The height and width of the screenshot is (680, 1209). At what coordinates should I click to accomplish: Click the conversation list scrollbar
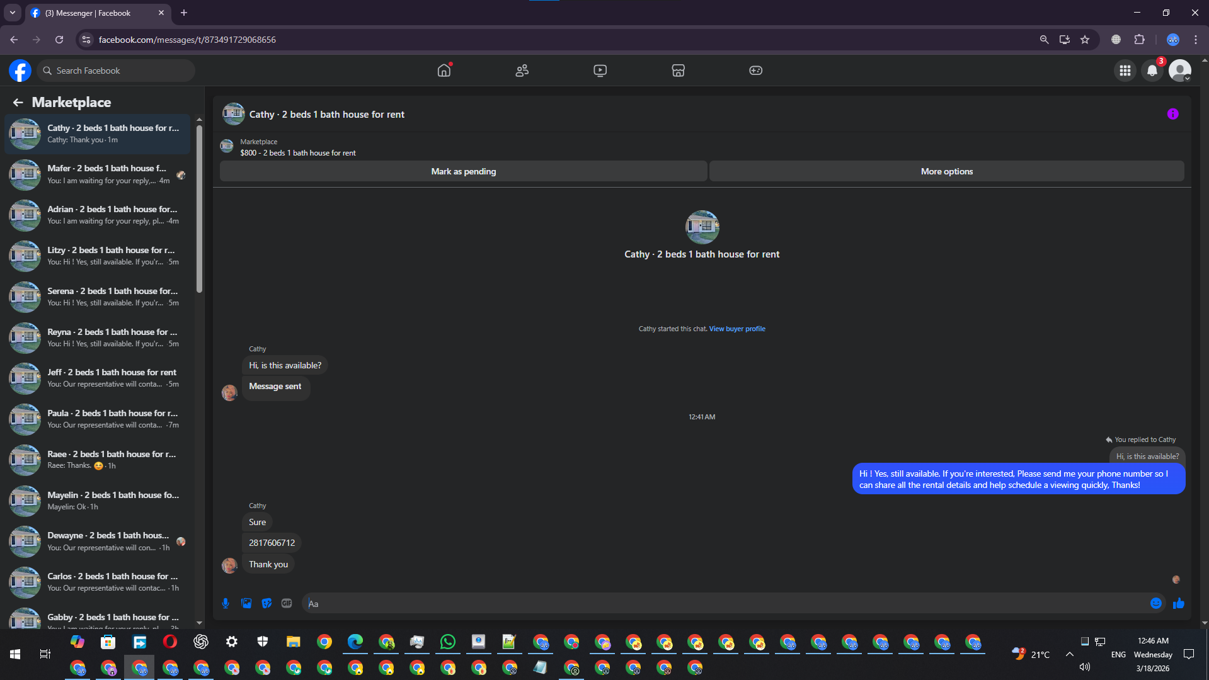(x=199, y=210)
